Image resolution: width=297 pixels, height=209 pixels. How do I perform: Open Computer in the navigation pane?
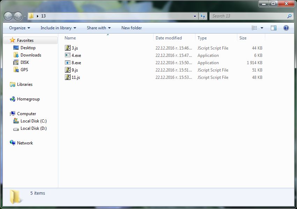pyautogui.click(x=27, y=114)
